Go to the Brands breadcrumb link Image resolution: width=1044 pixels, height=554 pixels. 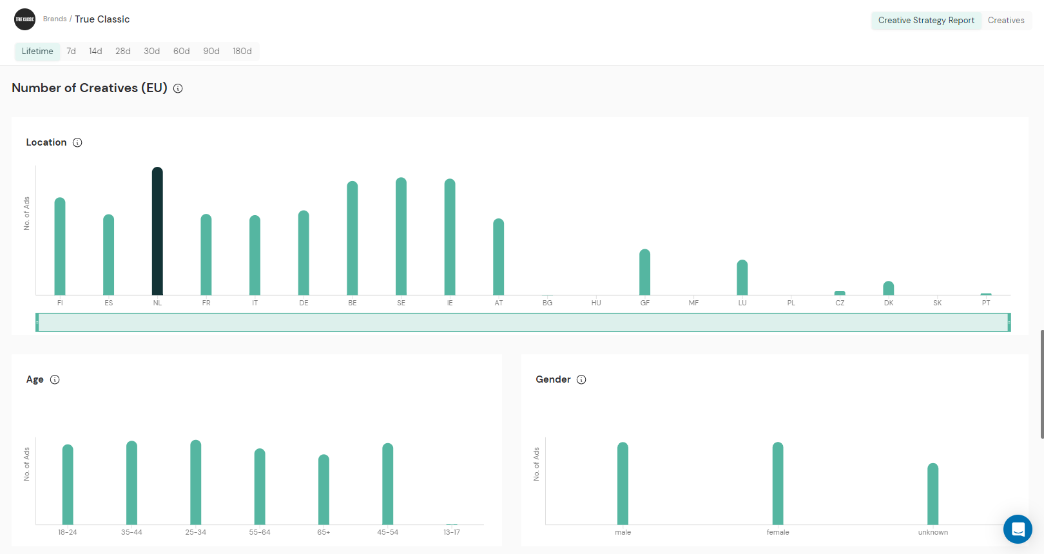pyautogui.click(x=55, y=19)
